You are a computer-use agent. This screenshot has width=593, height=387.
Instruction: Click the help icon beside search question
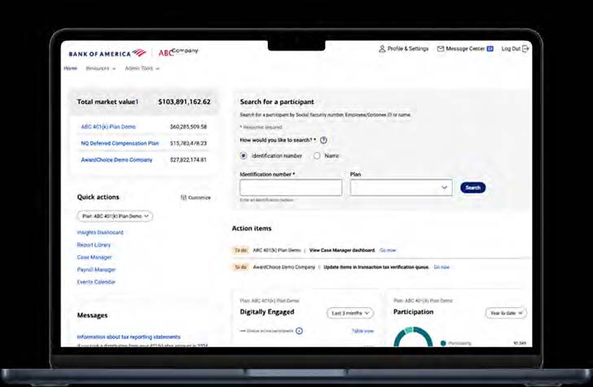pyautogui.click(x=323, y=140)
